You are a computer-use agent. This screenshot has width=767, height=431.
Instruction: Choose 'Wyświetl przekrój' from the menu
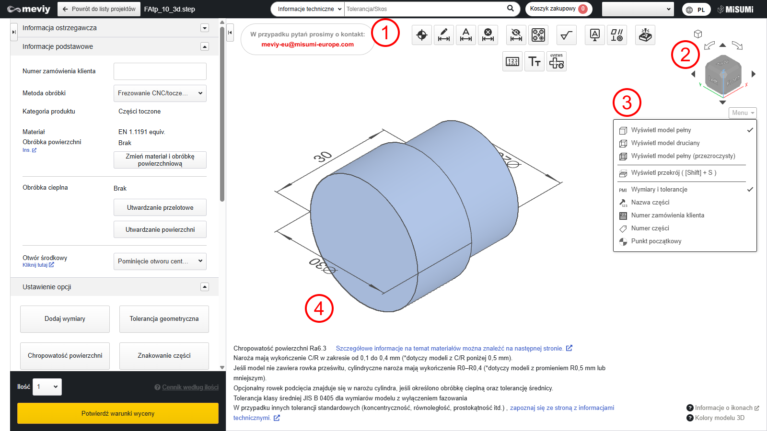click(673, 173)
